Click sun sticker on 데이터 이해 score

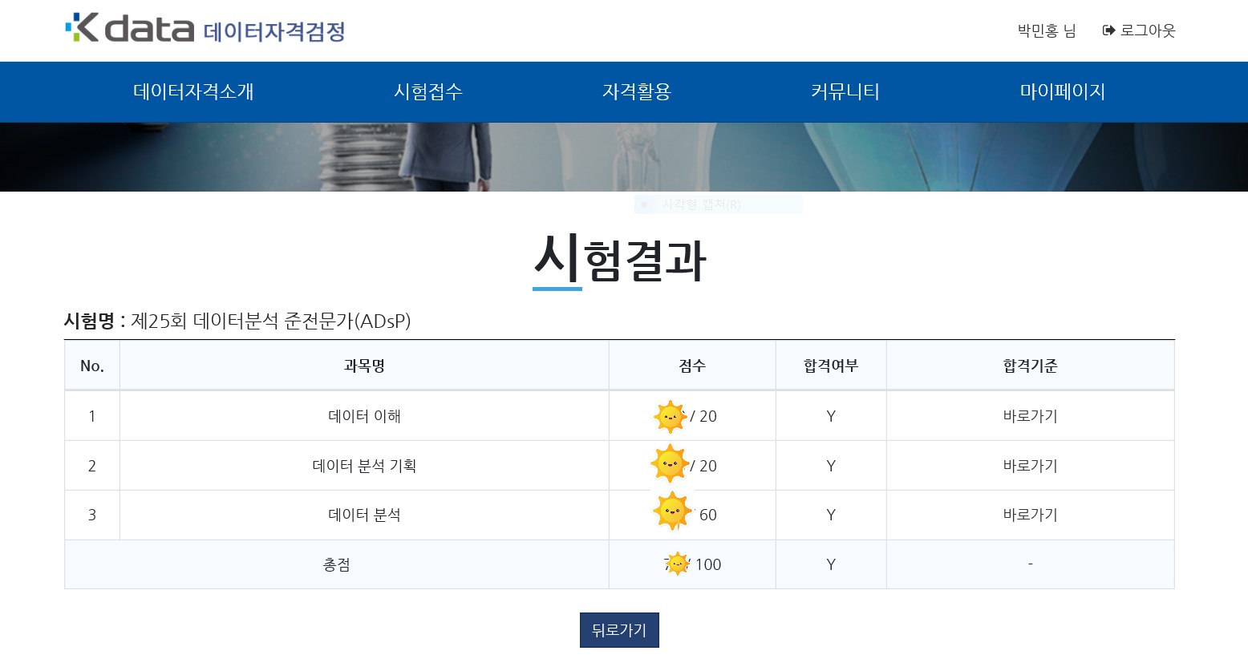point(671,417)
